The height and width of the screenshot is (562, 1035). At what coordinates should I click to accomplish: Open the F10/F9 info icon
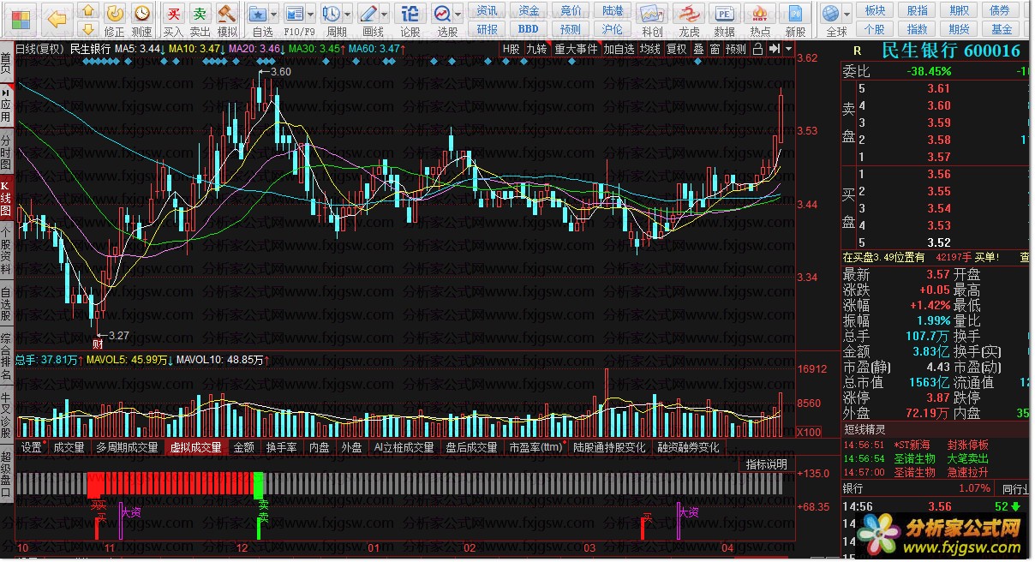[295, 15]
